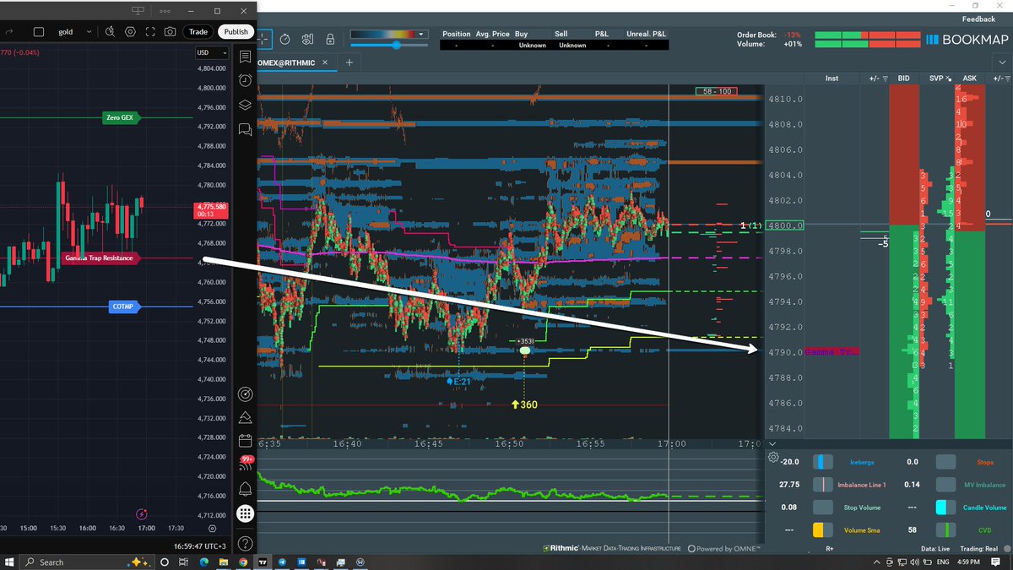Screen dimensions: 1013x570
Task: Open chats icon in TradingView sidebar
Action: click(245, 129)
